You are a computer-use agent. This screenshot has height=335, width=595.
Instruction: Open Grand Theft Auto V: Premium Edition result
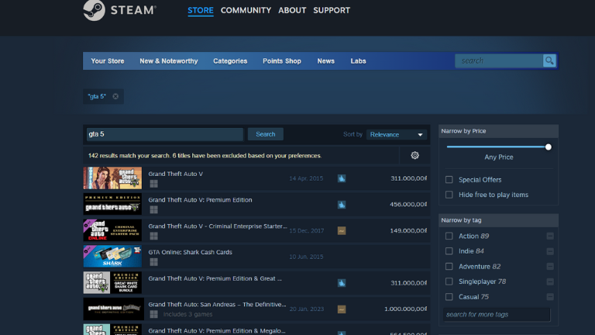coord(200,200)
